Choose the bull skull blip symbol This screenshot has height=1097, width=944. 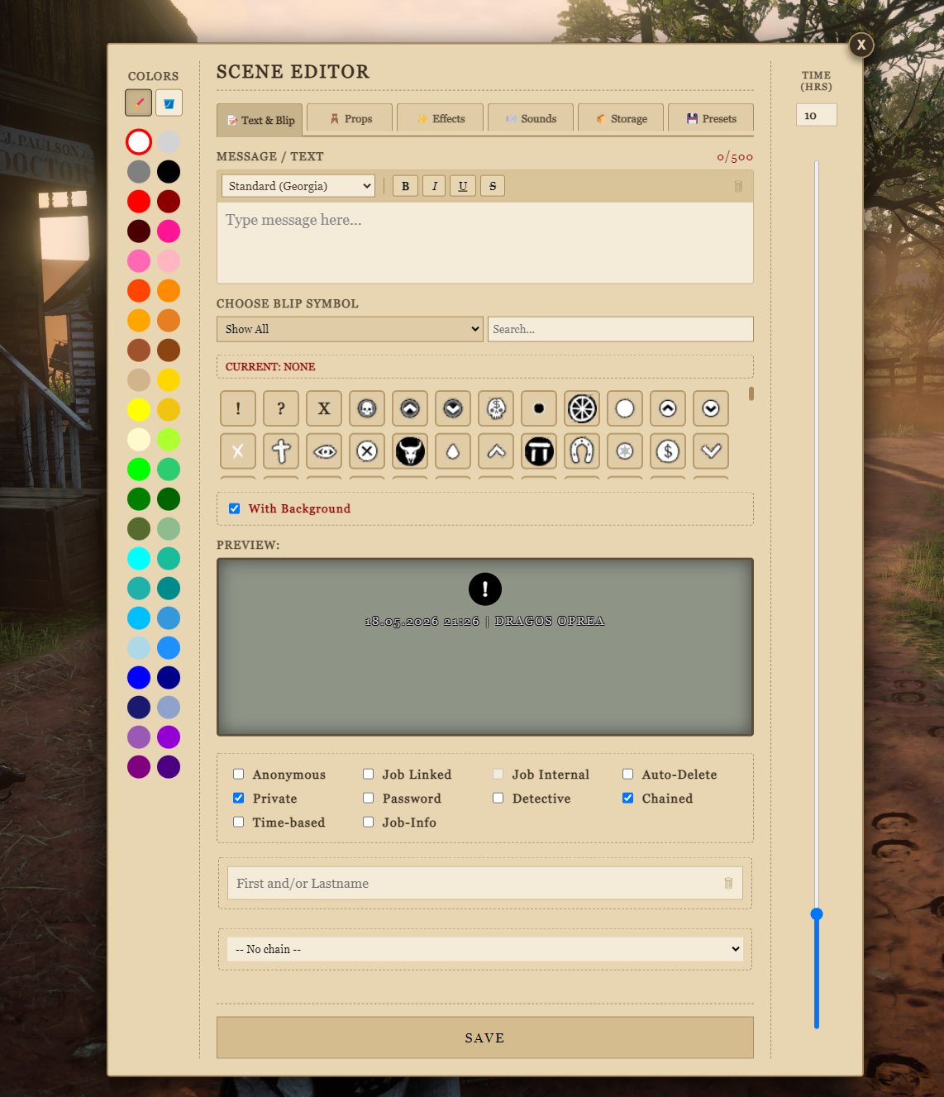pyautogui.click(x=410, y=451)
